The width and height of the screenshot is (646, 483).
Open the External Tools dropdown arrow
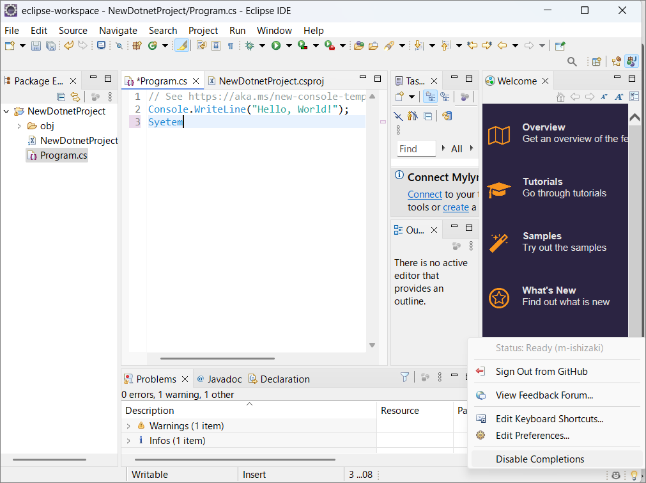pos(342,46)
